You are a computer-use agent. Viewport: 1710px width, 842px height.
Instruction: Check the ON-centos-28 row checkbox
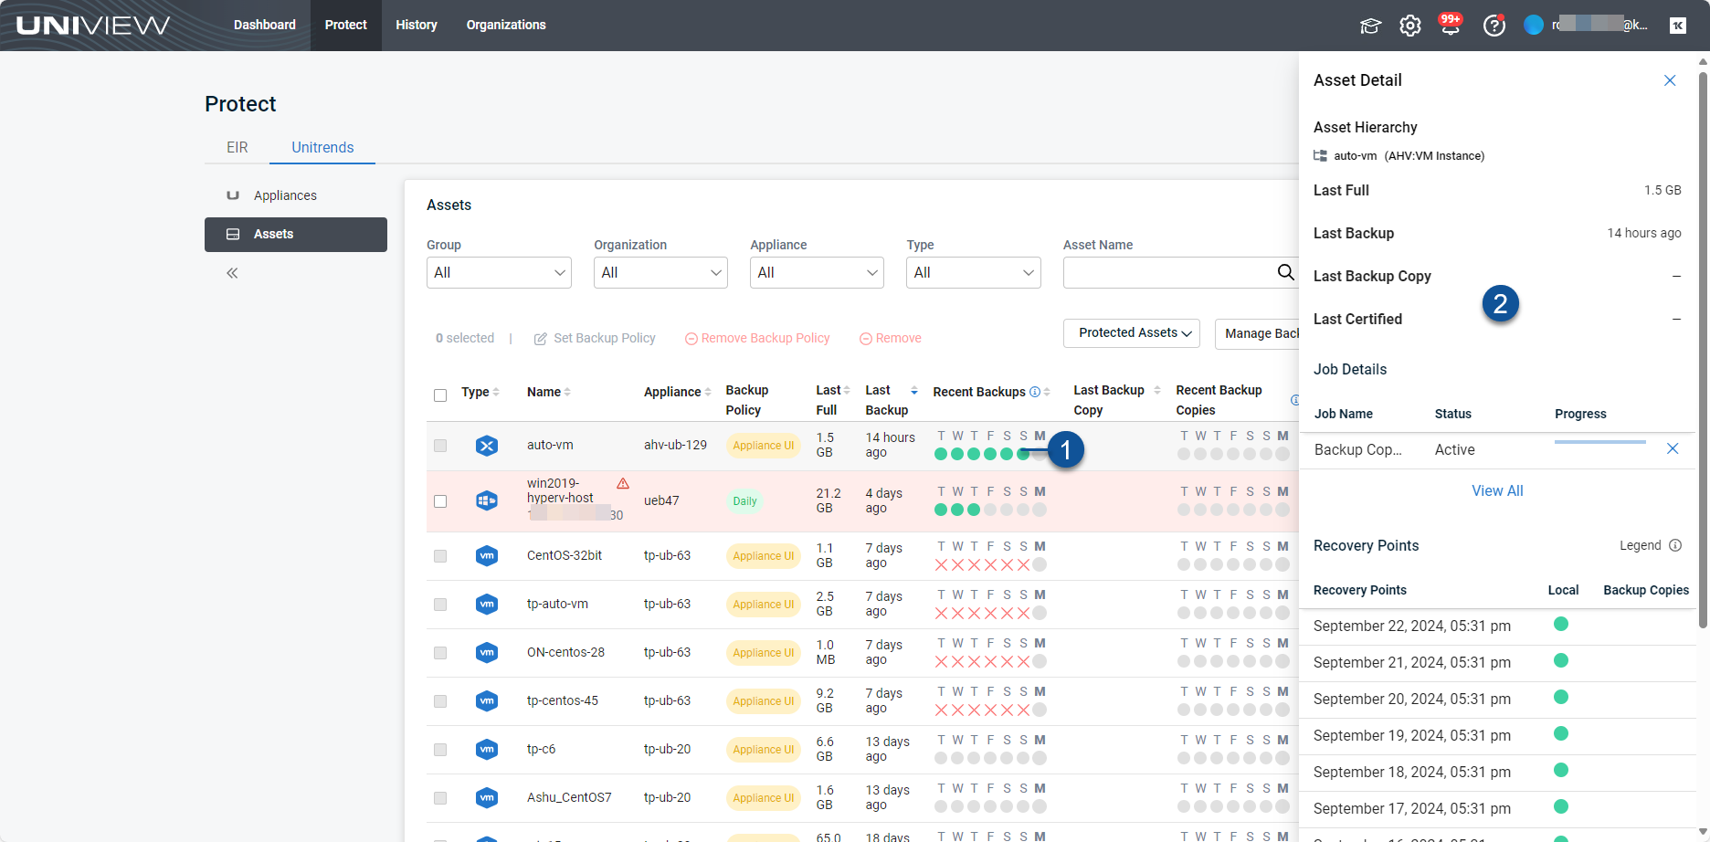[x=440, y=653]
